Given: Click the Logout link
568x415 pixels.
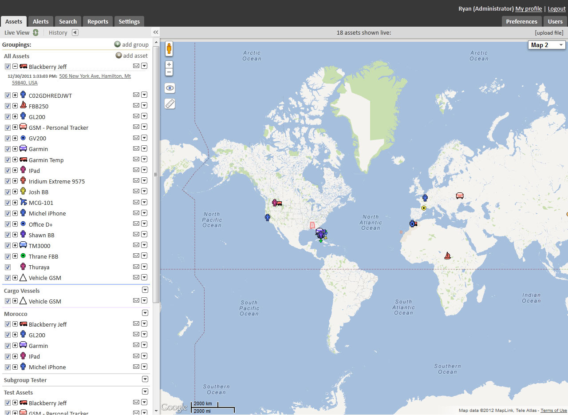Looking at the screenshot, I should pyautogui.click(x=556, y=9).
